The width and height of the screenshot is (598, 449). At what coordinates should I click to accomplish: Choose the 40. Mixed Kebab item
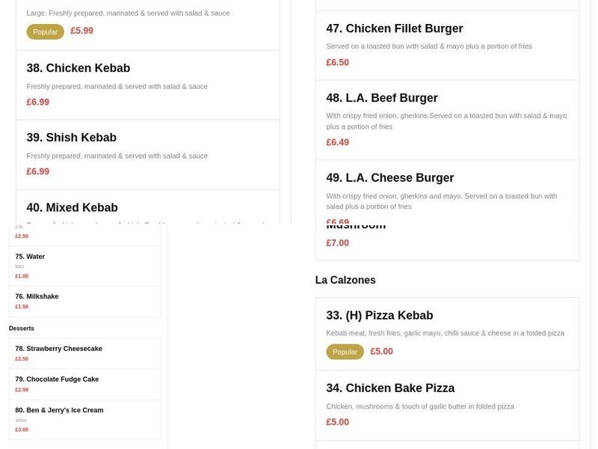click(x=73, y=208)
